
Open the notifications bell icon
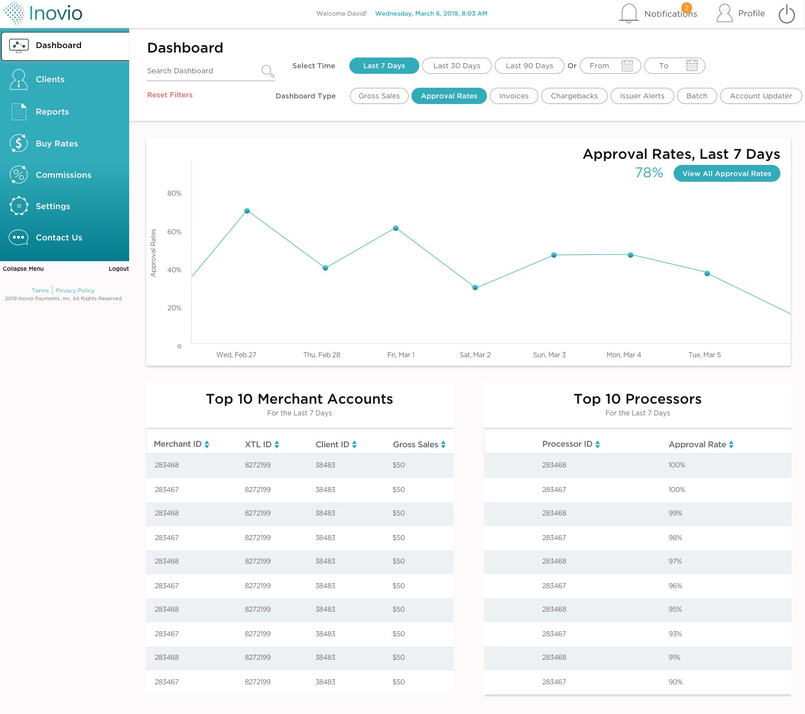coord(629,13)
